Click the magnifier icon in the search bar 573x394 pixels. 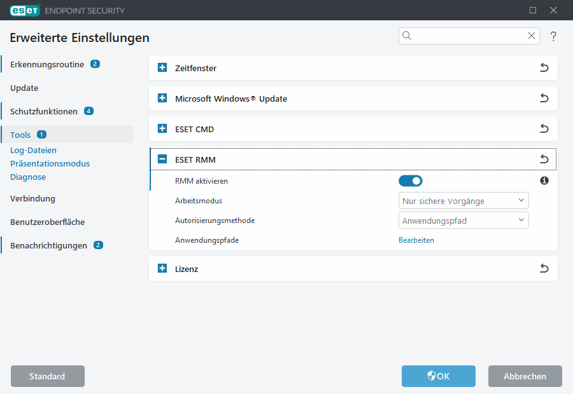pyautogui.click(x=407, y=36)
